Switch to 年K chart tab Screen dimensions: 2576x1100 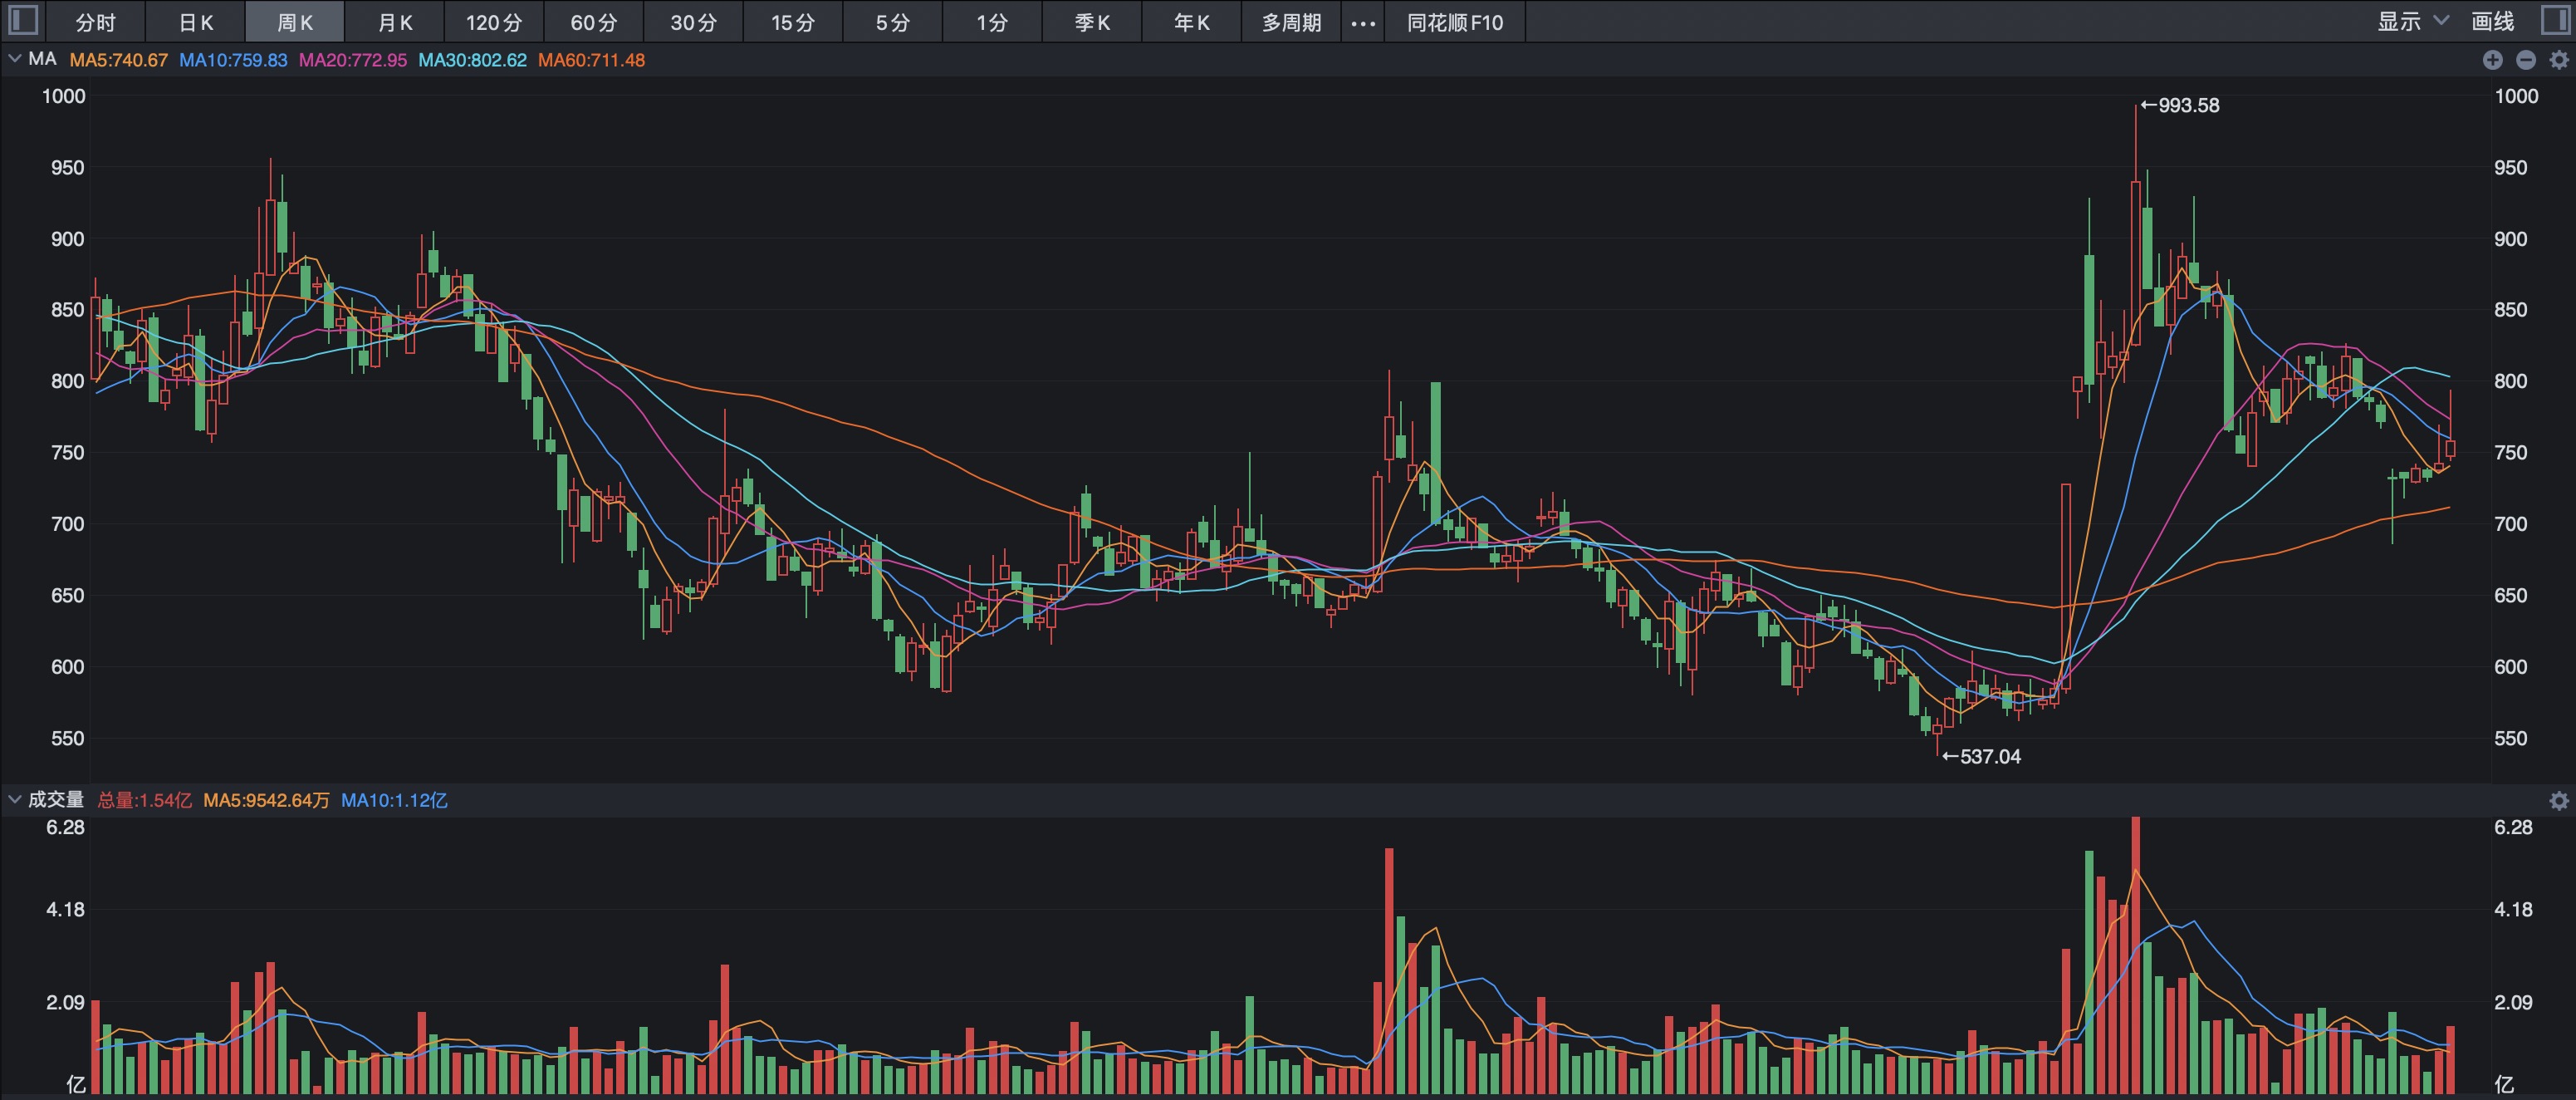(x=1192, y=22)
